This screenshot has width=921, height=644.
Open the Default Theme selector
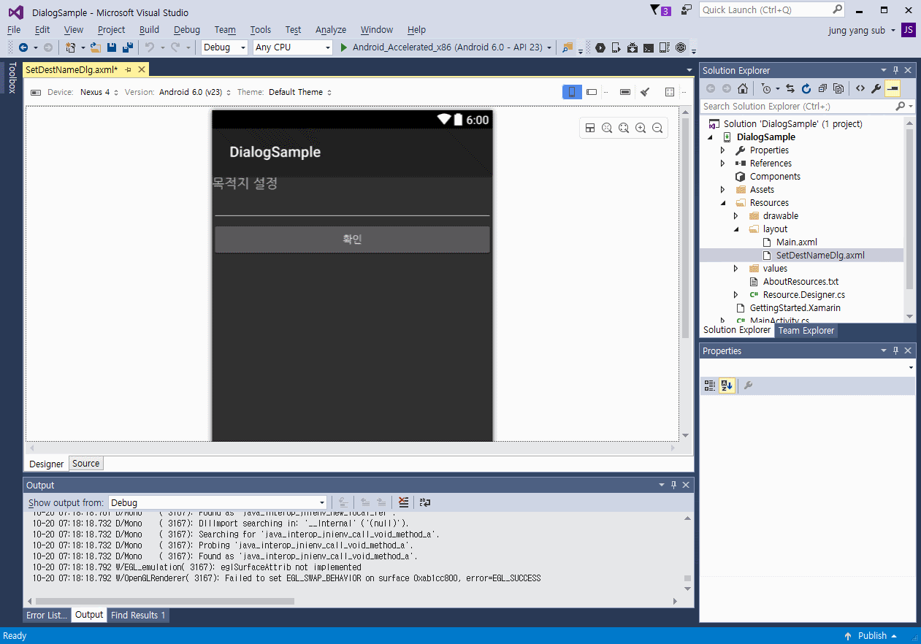tap(300, 92)
